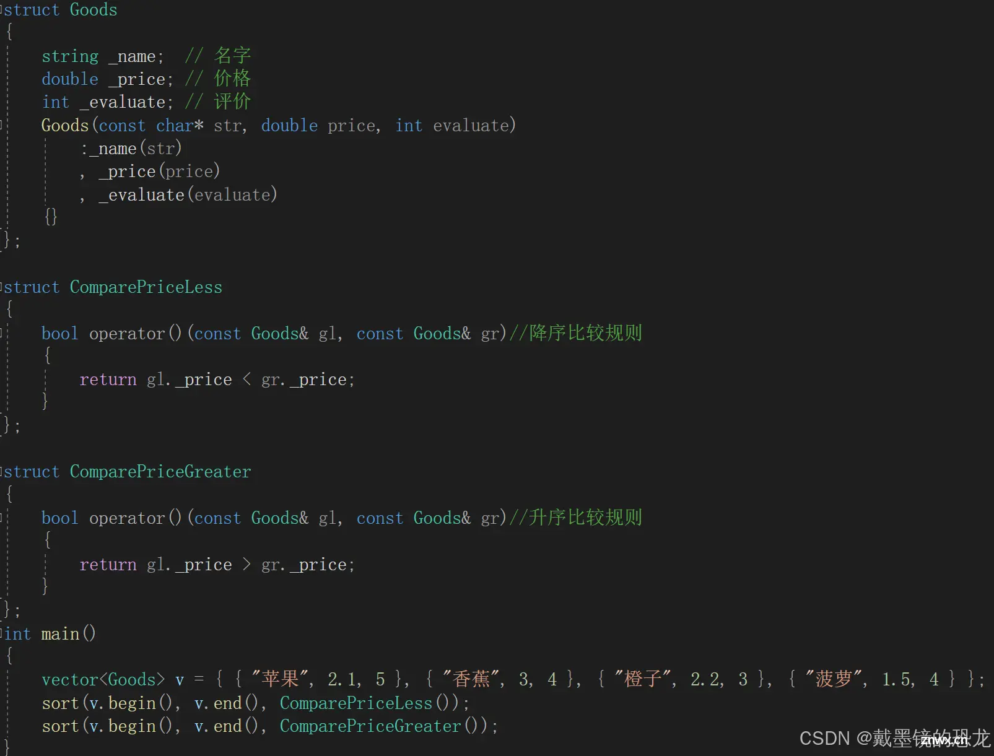This screenshot has width=994, height=756.
Task: Click the empty {} constructor body
Action: [51, 217]
